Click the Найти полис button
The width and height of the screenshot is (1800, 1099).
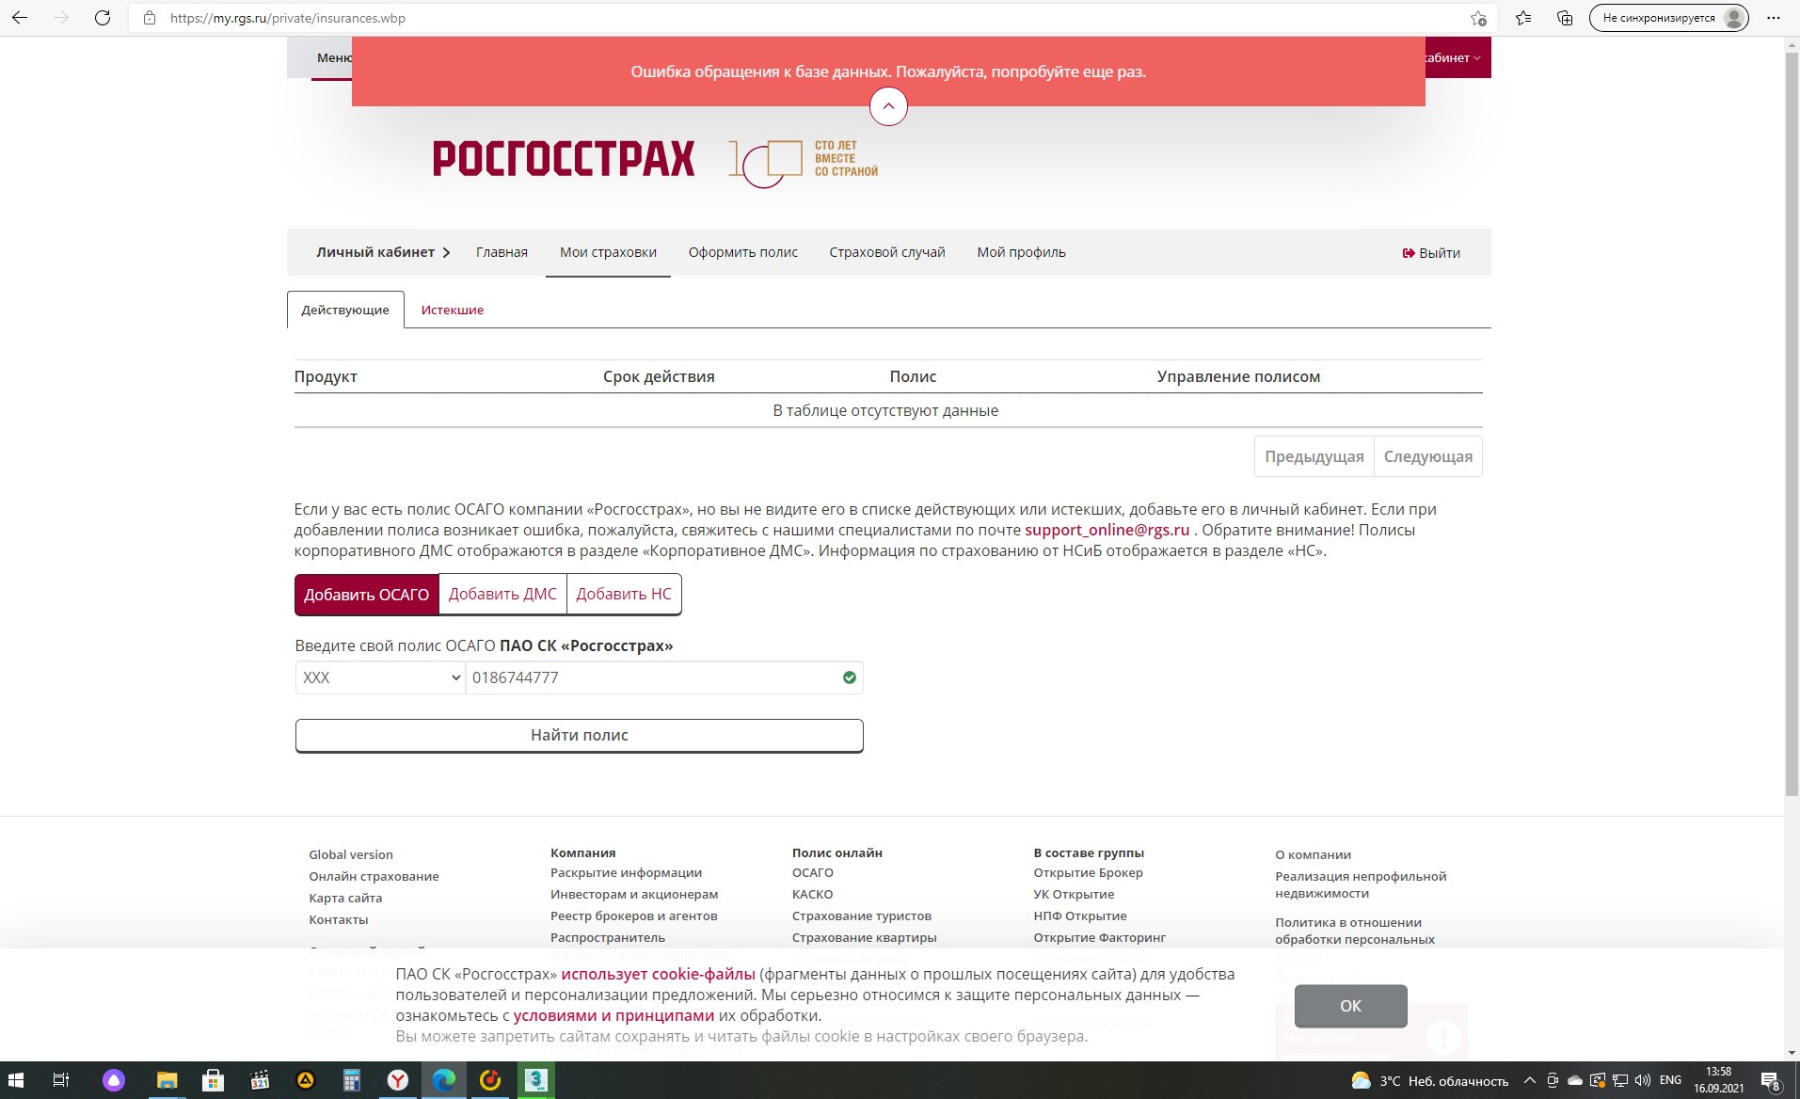[579, 736]
